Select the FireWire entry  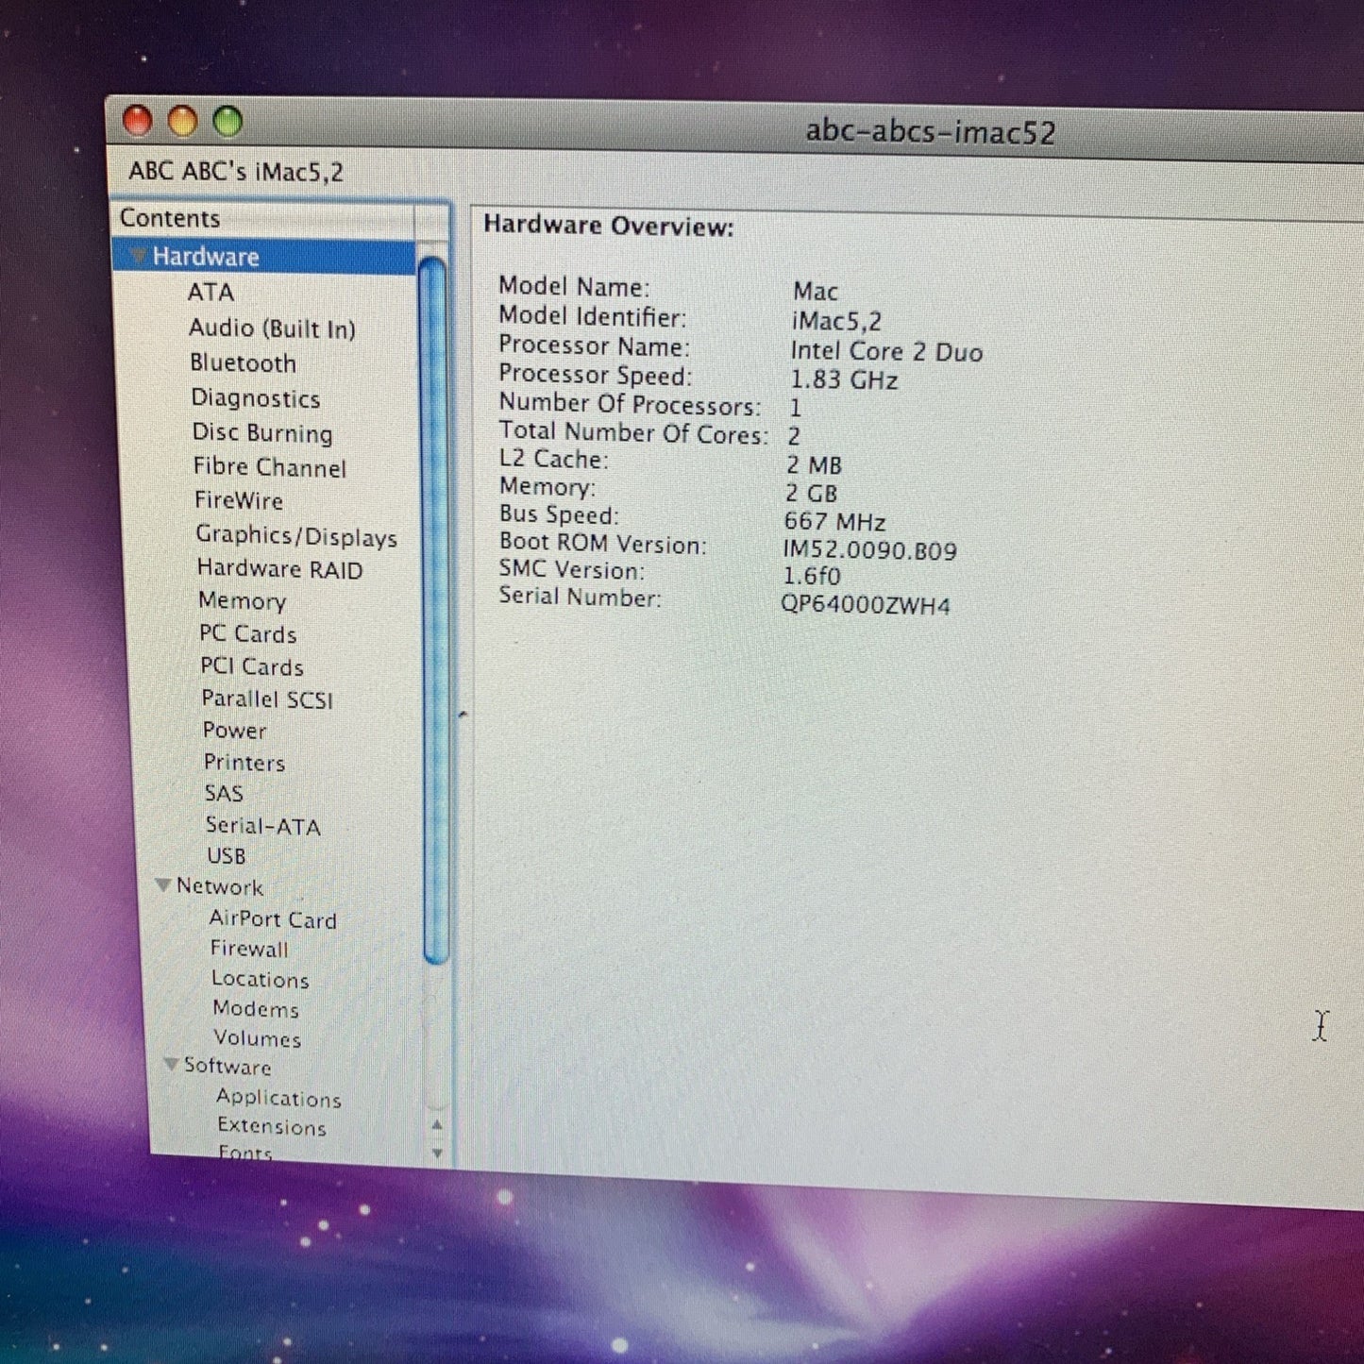(239, 501)
